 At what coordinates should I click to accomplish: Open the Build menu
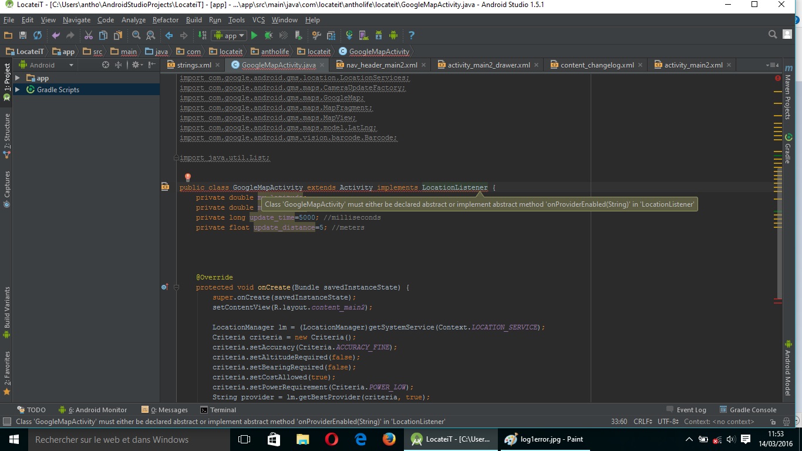(x=194, y=20)
